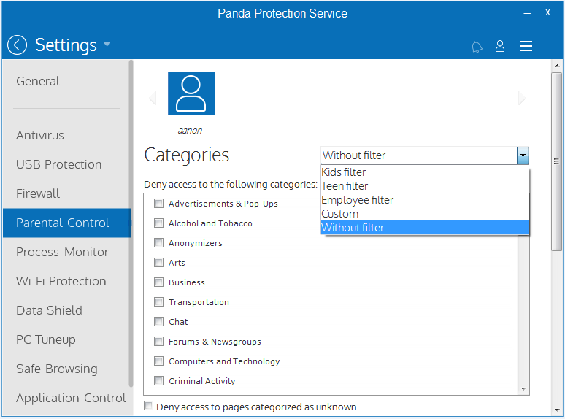Check Chat category
The height and width of the screenshot is (419, 565).
[158, 322]
